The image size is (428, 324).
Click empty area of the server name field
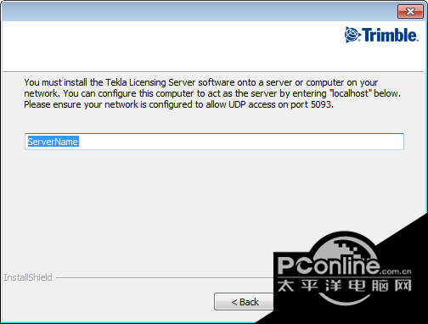coord(240,142)
